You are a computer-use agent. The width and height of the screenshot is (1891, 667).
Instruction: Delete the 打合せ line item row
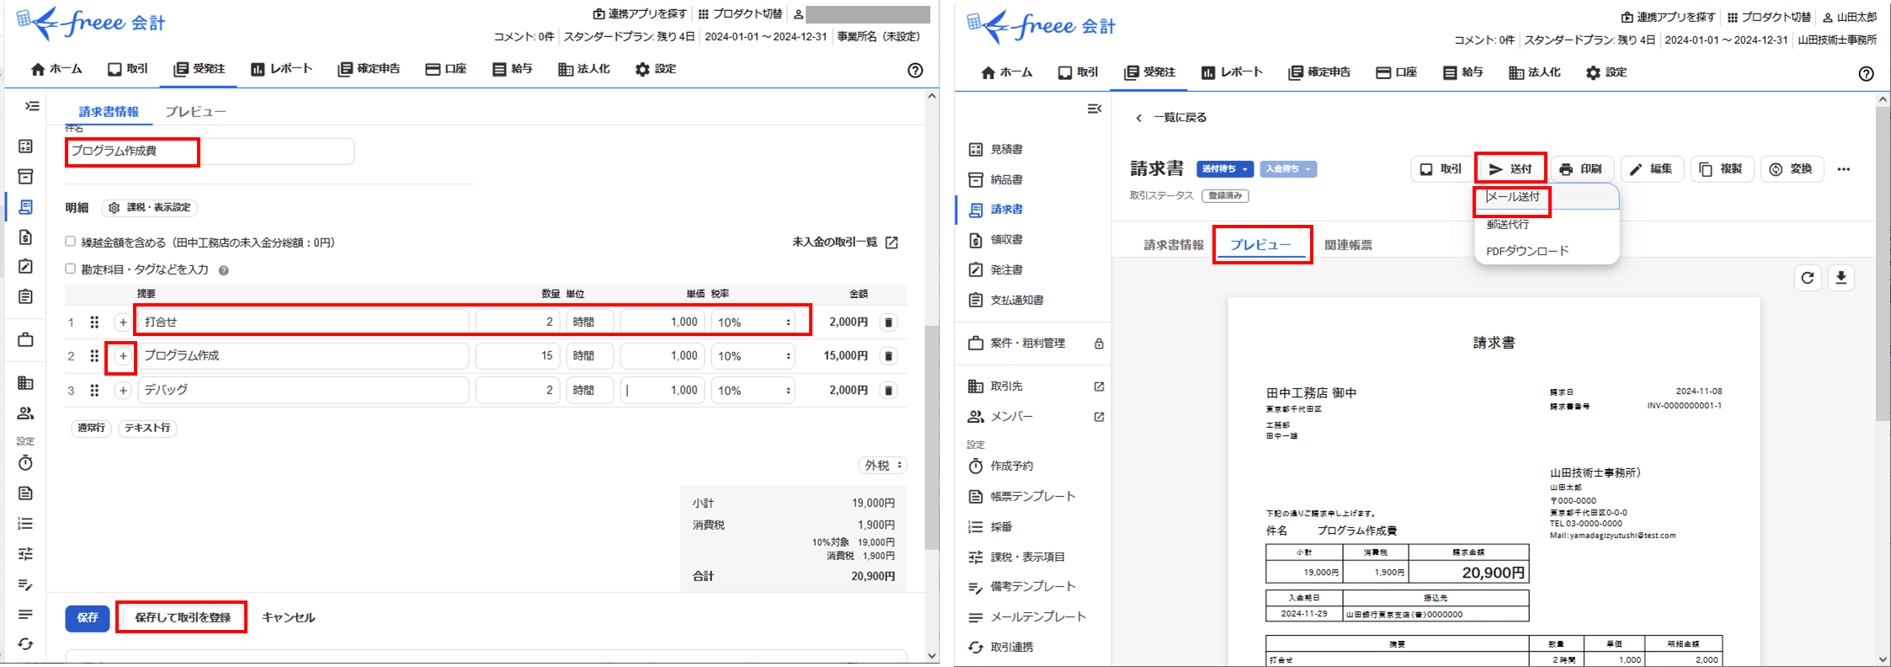(888, 322)
